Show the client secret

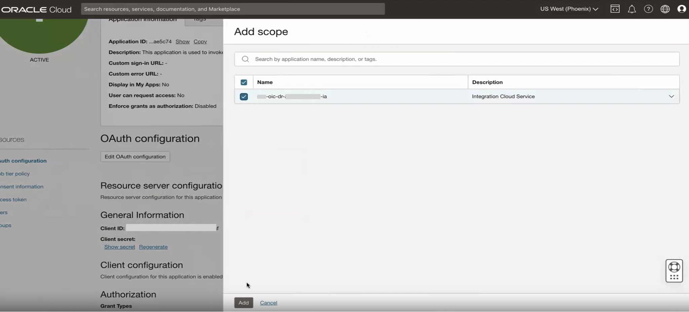[x=119, y=246]
